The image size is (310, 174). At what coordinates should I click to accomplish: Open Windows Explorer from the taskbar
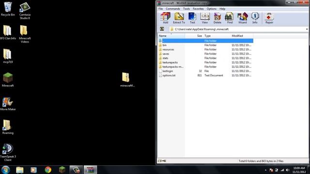pyautogui.click(x=19, y=170)
